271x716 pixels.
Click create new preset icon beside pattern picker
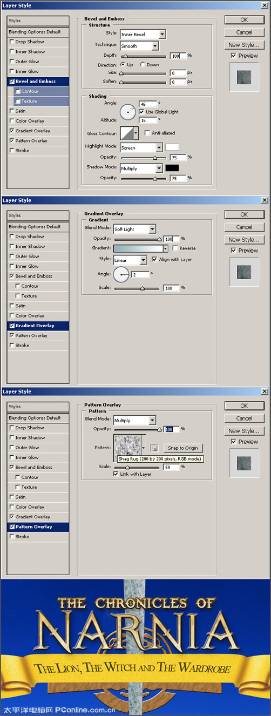pyautogui.click(x=154, y=448)
